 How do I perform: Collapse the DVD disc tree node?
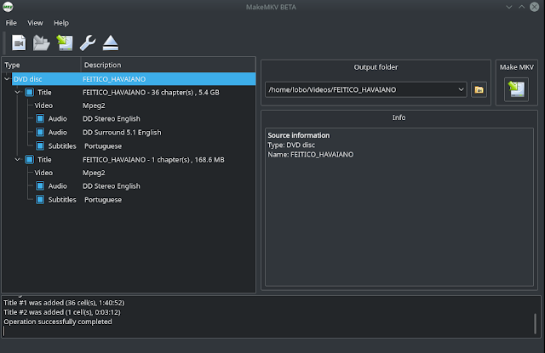point(7,79)
